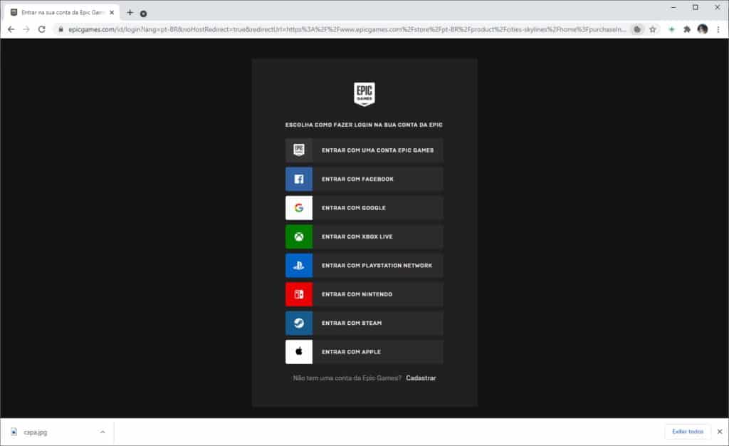Log in via Entrar com Steam
The image size is (729, 446).
pyautogui.click(x=364, y=323)
